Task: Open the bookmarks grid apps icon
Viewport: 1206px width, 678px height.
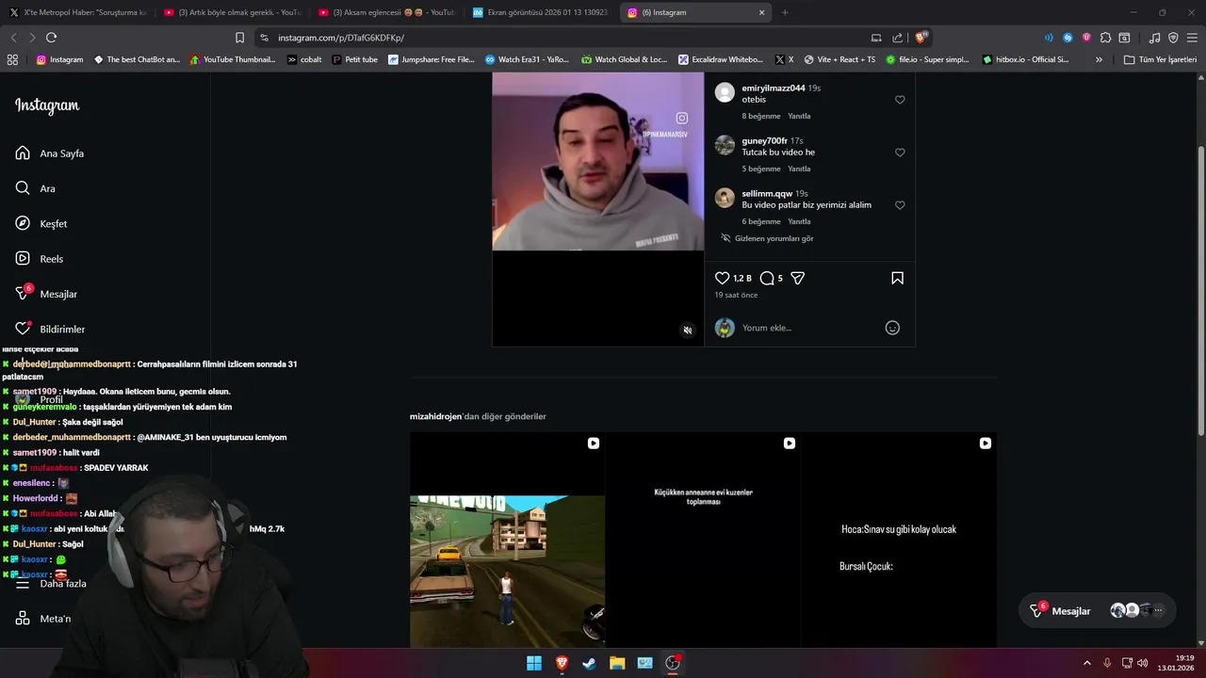Action: pos(12,59)
